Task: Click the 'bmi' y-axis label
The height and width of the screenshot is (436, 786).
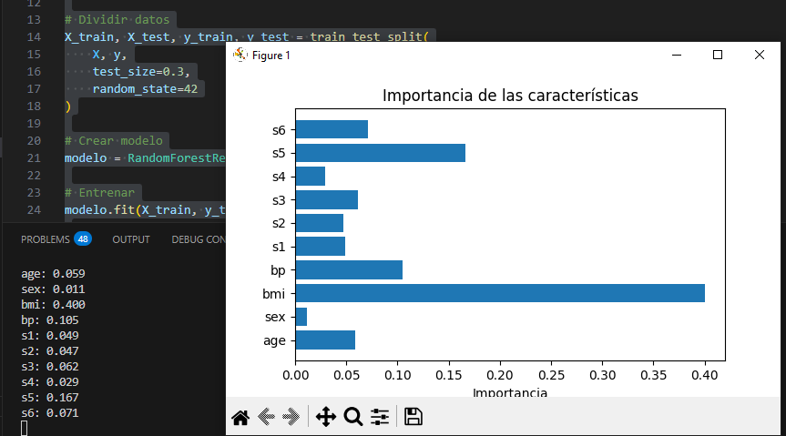Action: tap(274, 294)
